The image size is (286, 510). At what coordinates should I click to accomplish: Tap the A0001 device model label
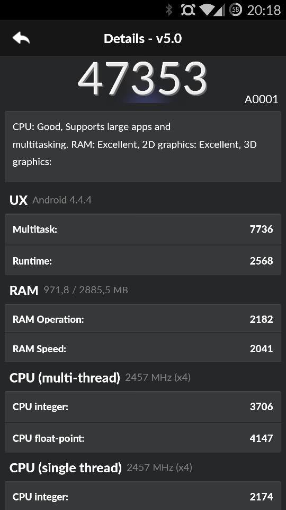(261, 99)
